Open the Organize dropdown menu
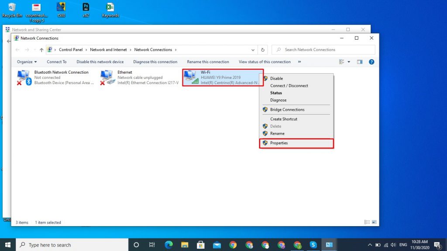This screenshot has width=447, height=251. point(27,62)
